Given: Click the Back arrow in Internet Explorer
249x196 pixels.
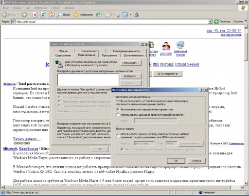Looking at the screenshot, I should tap(5, 15).
